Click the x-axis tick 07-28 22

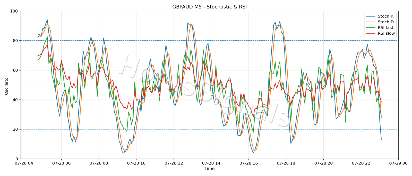(361, 163)
